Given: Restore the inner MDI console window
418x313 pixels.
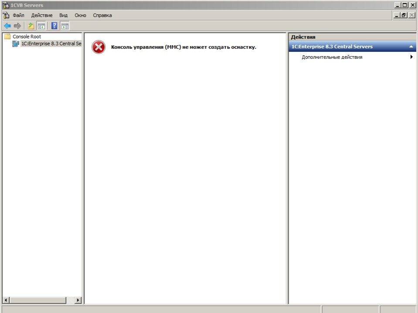Looking at the screenshot, I should [404, 15].
